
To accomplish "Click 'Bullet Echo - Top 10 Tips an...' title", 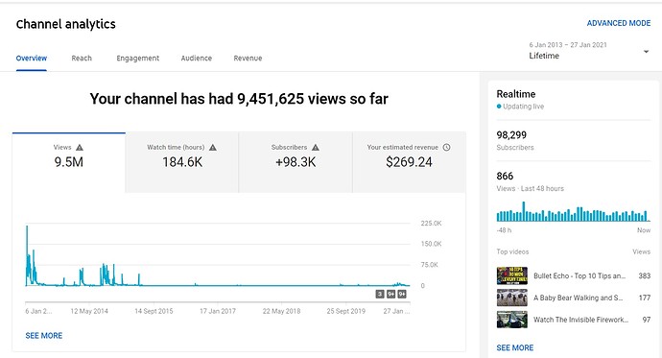I will (579, 275).
